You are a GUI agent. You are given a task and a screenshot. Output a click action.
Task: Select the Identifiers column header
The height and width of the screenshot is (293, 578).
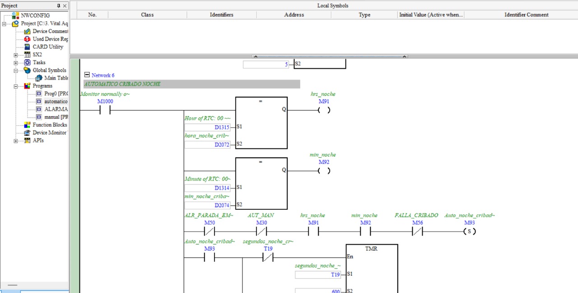(x=222, y=15)
